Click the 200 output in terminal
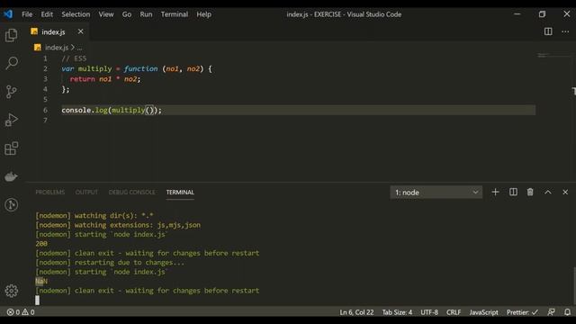 pyautogui.click(x=41, y=244)
